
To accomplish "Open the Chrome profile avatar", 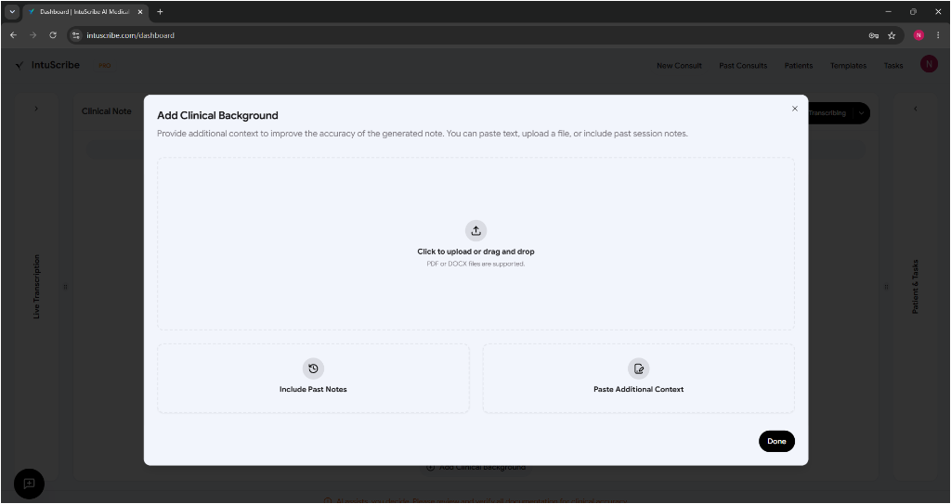I will point(918,35).
